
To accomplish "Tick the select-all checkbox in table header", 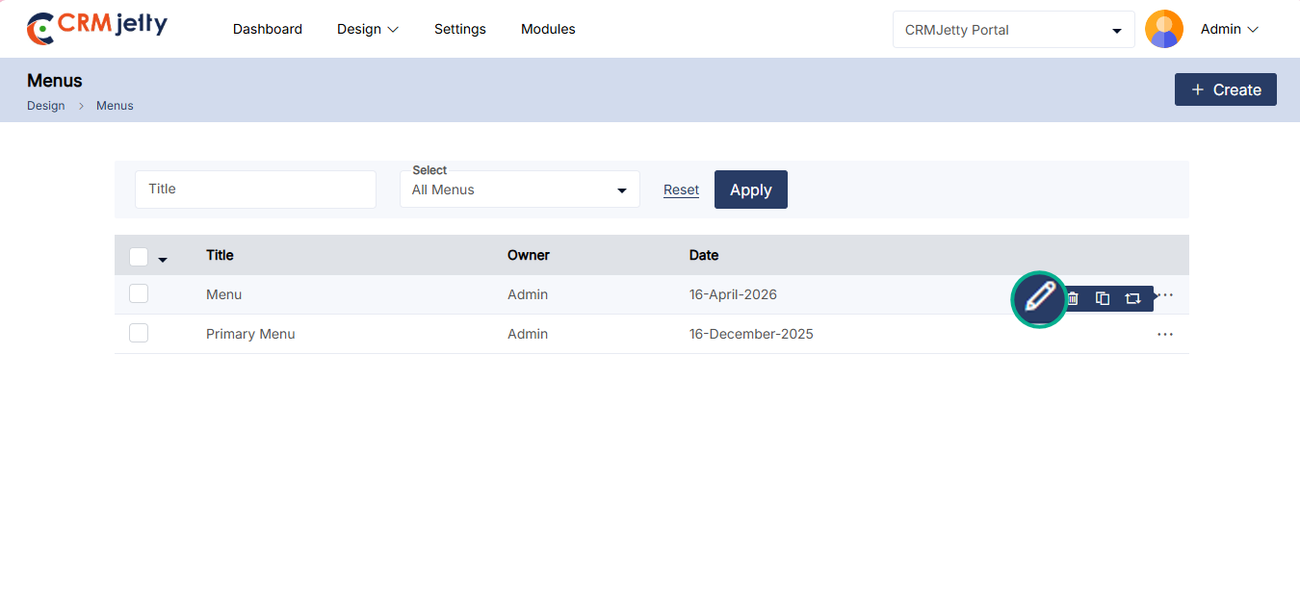I will (x=139, y=256).
